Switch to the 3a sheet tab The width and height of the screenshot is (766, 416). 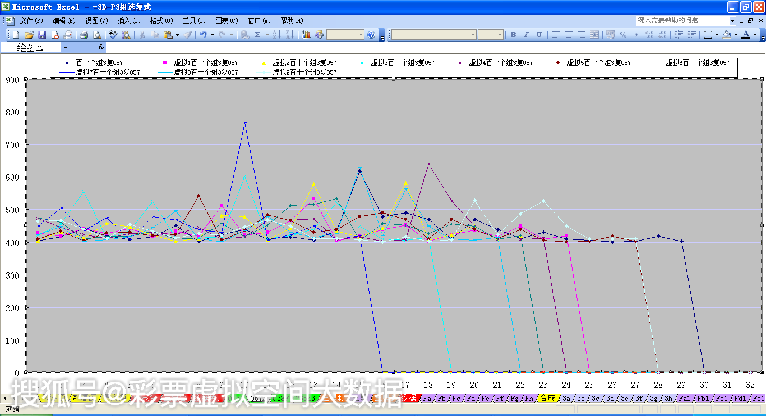pyautogui.click(x=566, y=398)
